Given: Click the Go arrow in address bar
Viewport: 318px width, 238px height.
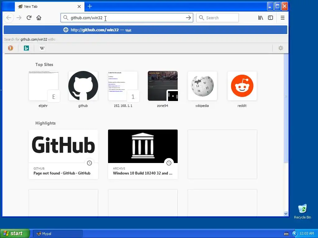Looking at the screenshot, I should pyautogui.click(x=189, y=18).
